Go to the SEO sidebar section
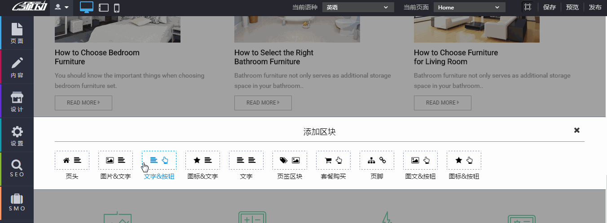 17,169
